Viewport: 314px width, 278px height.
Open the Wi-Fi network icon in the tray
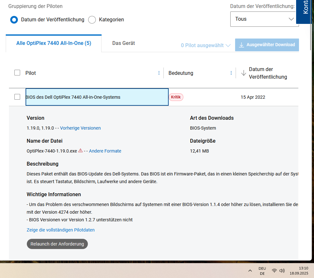tap(274, 271)
